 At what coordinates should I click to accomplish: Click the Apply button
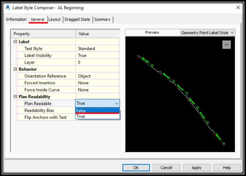click(x=197, y=168)
